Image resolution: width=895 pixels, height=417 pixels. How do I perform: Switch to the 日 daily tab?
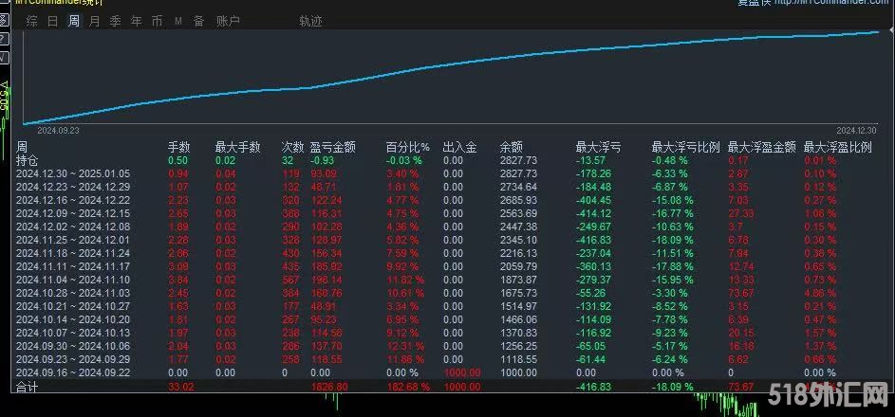click(x=52, y=22)
